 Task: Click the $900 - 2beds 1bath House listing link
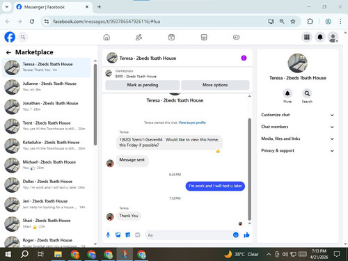tap(136, 77)
